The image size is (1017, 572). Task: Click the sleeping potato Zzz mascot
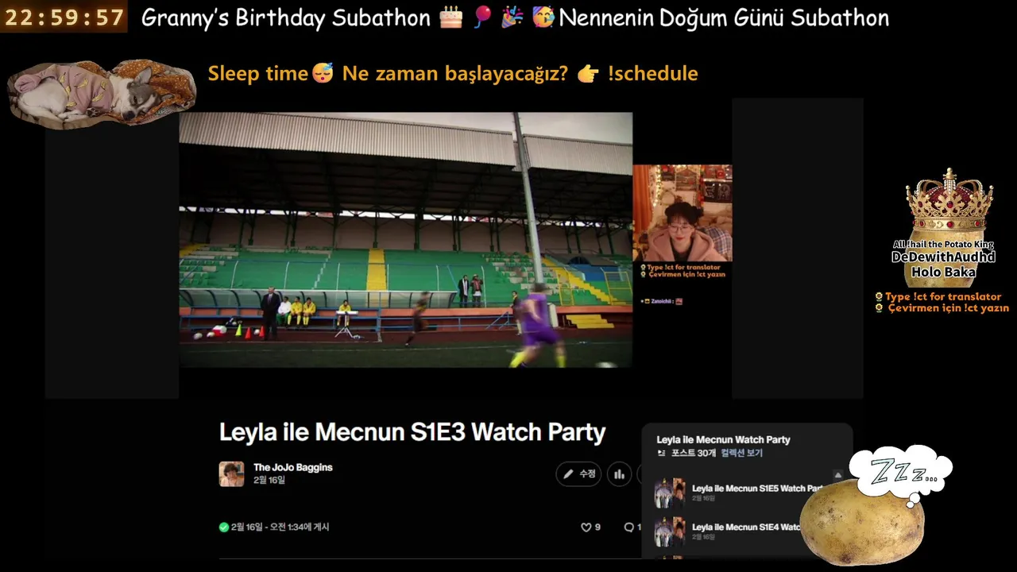point(862,520)
